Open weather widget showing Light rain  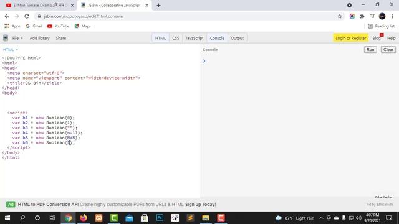point(295,218)
